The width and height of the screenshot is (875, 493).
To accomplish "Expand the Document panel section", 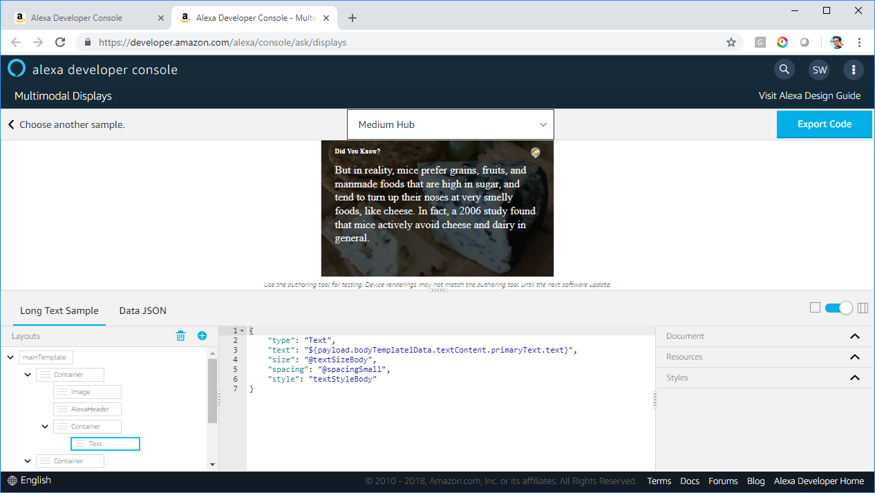I will tap(854, 336).
